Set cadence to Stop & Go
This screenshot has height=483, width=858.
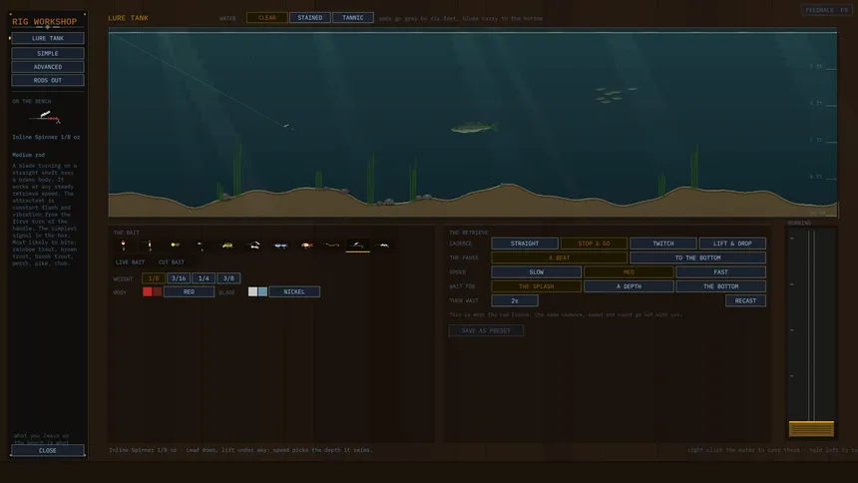click(x=594, y=243)
